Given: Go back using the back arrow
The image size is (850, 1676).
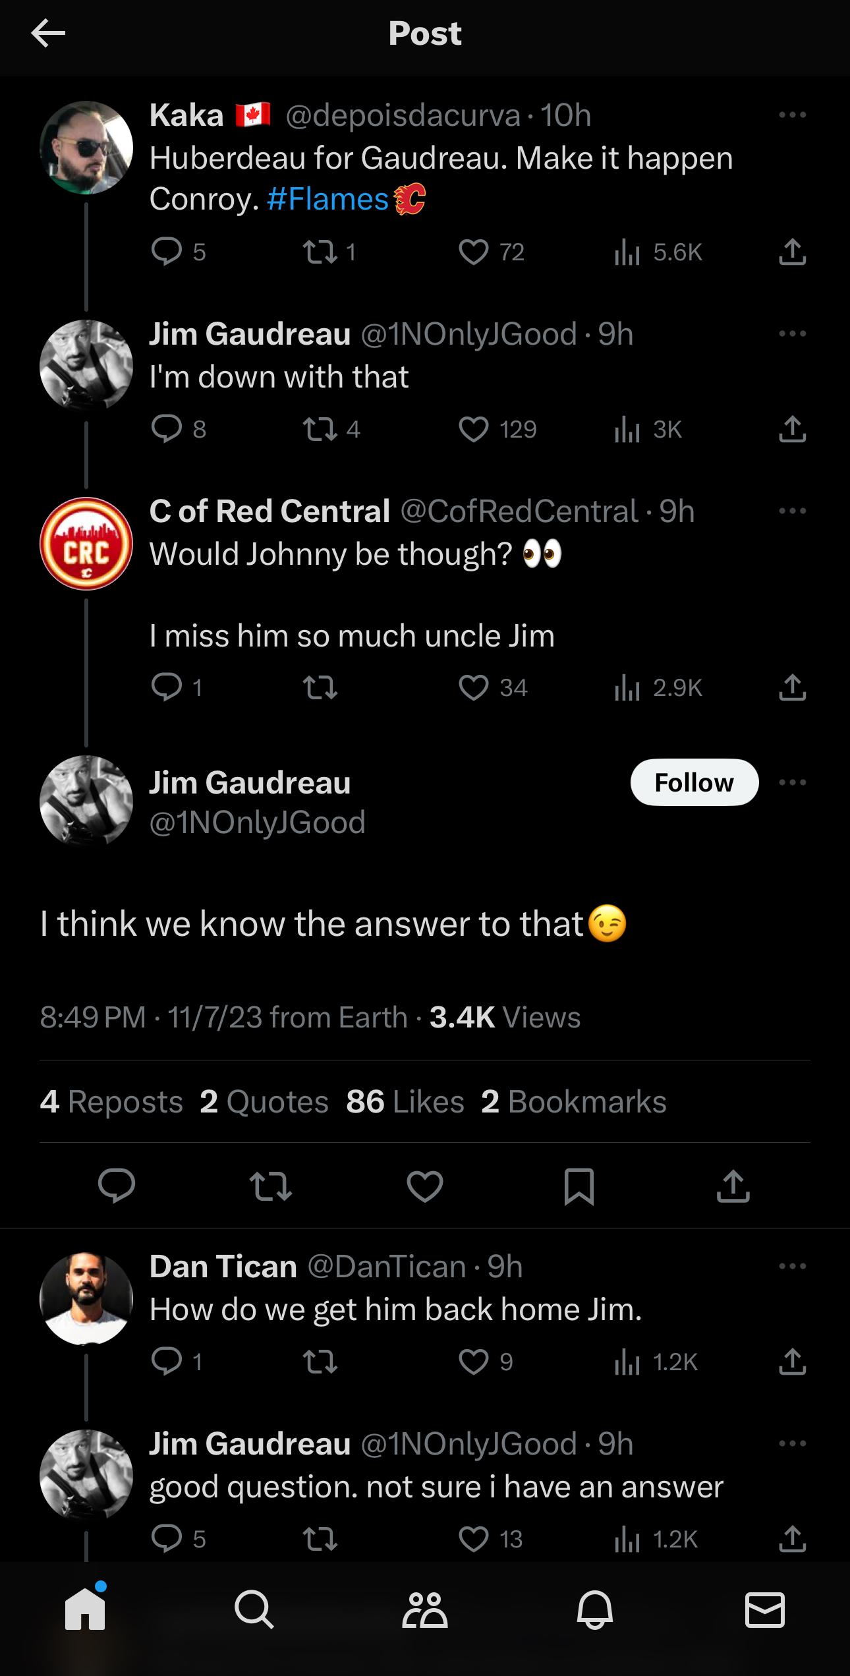Looking at the screenshot, I should 48,34.
